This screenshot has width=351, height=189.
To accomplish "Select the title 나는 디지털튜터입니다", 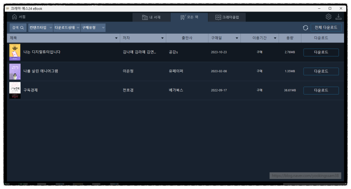I will 42,52.
